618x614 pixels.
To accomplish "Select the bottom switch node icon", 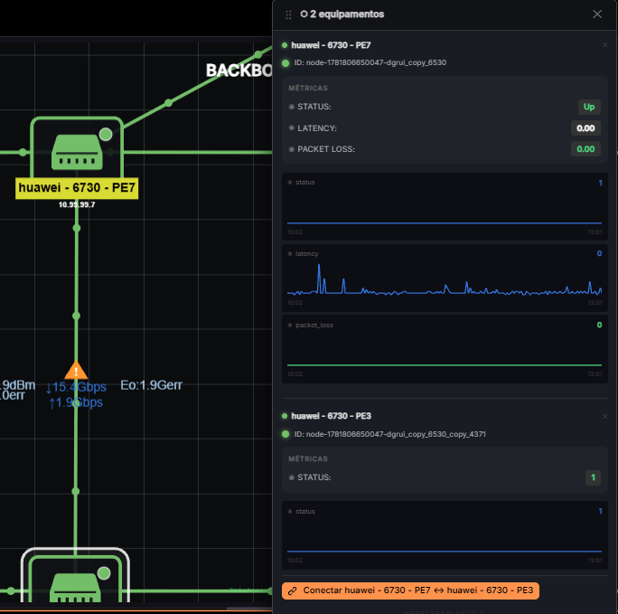I will (x=75, y=588).
